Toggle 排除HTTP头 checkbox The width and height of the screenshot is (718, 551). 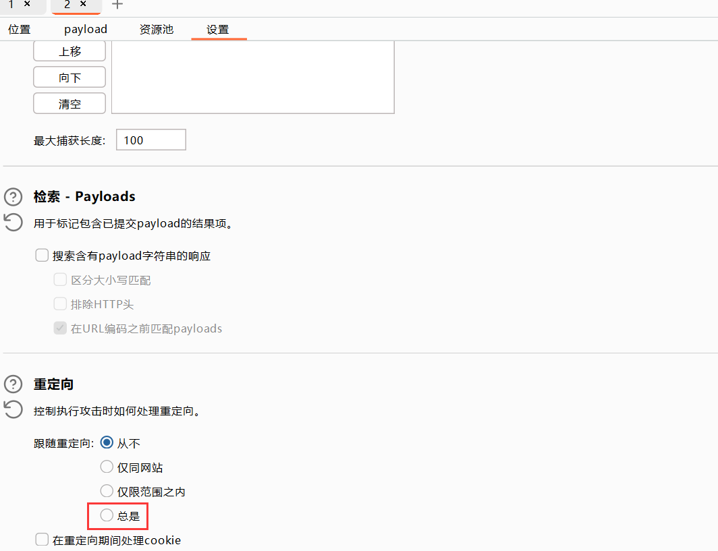point(60,304)
